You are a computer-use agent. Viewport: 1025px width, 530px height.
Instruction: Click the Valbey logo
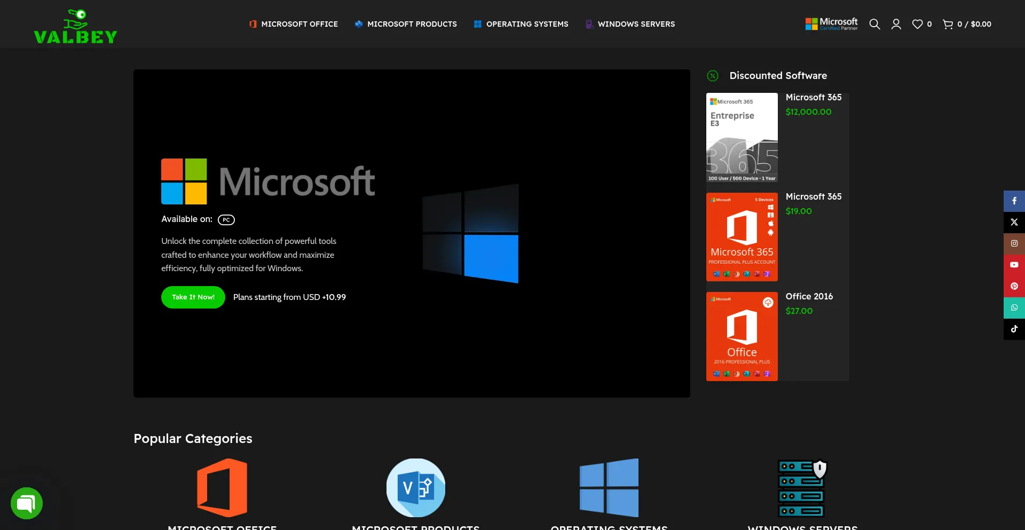pyautogui.click(x=75, y=26)
